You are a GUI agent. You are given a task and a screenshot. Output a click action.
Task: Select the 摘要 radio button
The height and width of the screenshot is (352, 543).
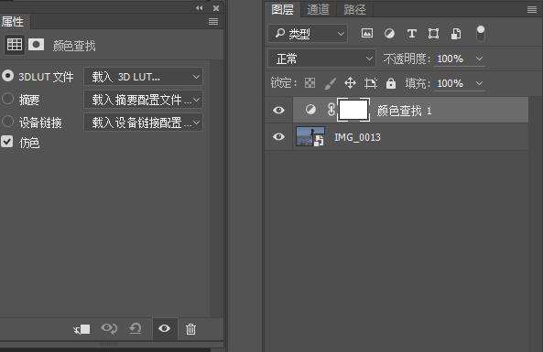point(7,100)
